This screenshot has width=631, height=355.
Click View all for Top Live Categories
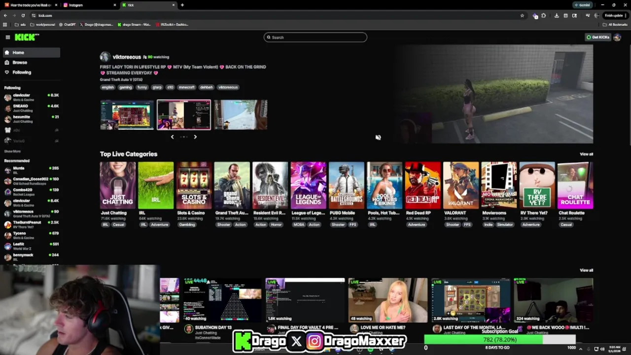[x=586, y=154]
